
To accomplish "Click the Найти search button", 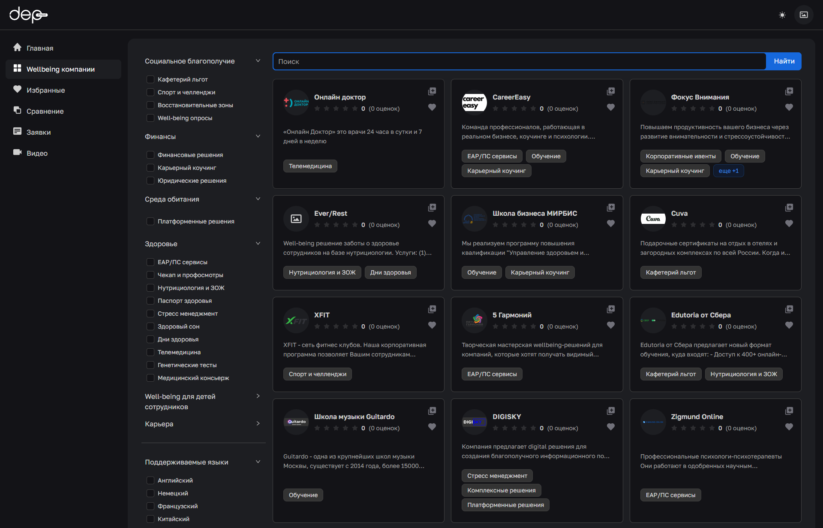I will pos(784,61).
